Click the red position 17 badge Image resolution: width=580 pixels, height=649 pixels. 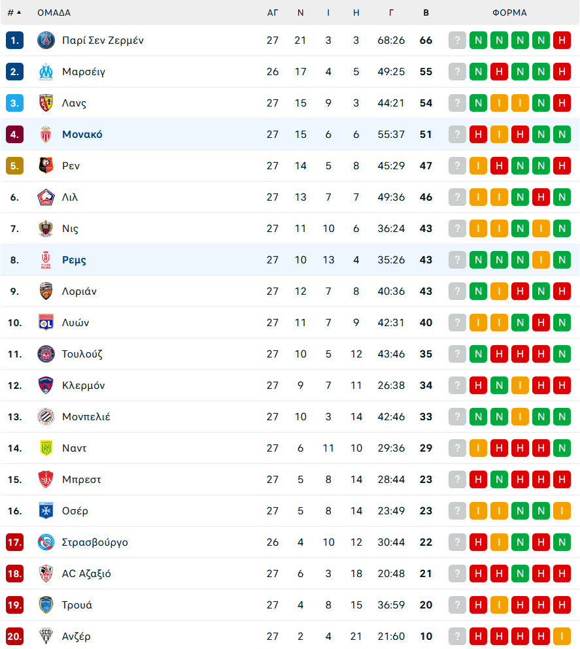[x=14, y=542]
